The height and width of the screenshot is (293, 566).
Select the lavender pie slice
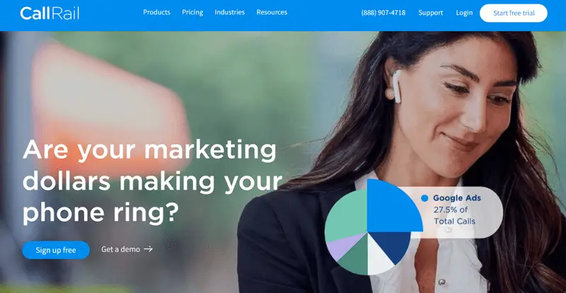point(343,246)
